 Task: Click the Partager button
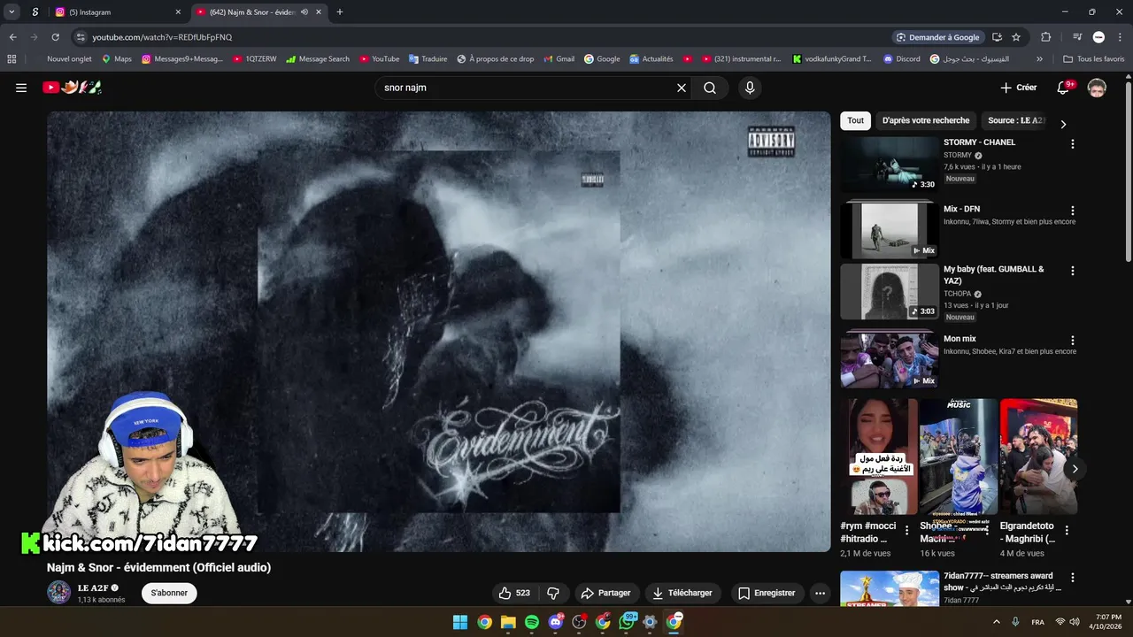coord(605,593)
